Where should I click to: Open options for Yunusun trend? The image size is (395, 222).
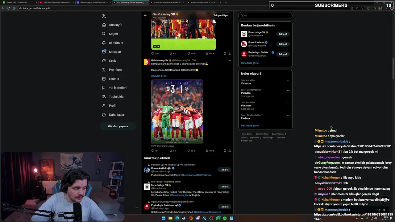point(288,81)
